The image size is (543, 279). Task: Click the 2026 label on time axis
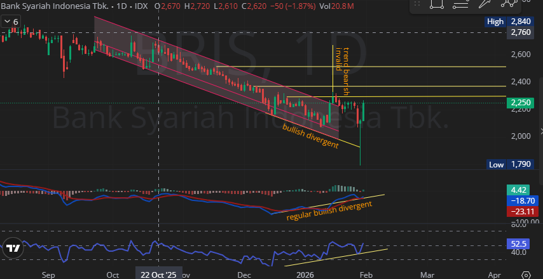click(305, 275)
